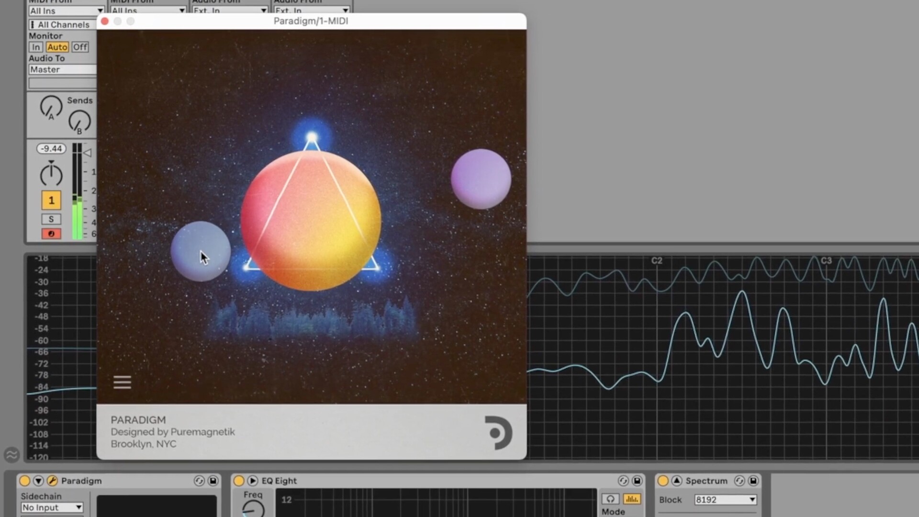Click the -9.44 track volume value
Image resolution: width=919 pixels, height=517 pixels.
51,148
